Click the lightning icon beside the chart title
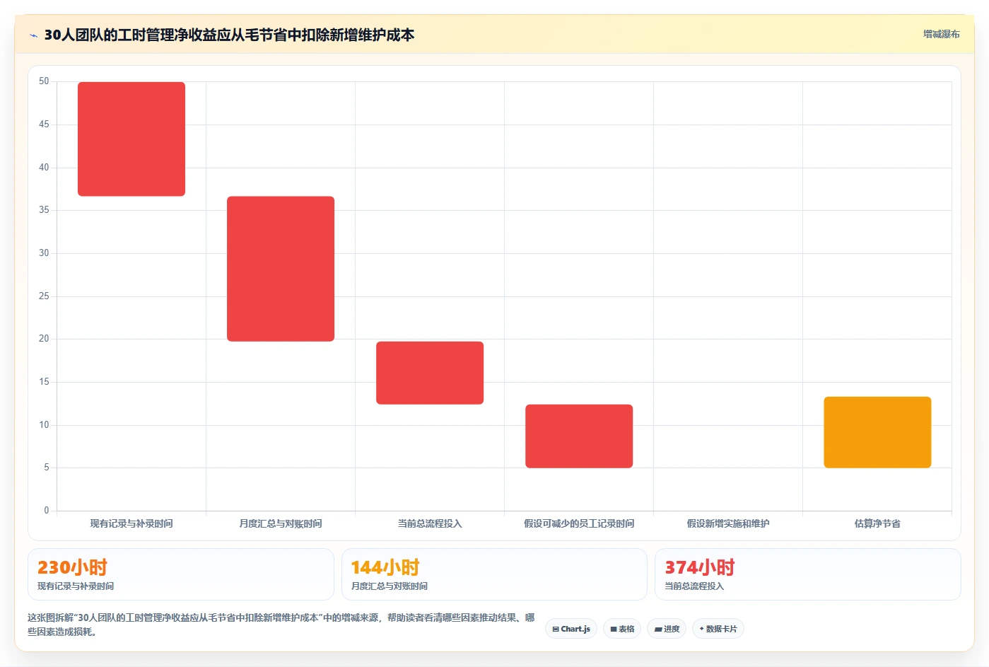989x667 pixels. click(33, 35)
